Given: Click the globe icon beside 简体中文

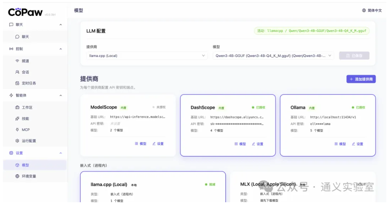Looking at the screenshot, I should tap(364, 10).
